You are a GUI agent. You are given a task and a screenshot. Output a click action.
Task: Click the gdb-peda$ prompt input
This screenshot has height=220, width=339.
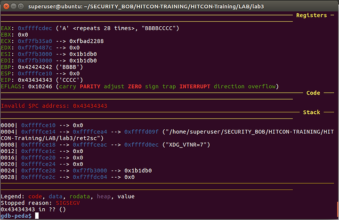pyautogui.click(x=37, y=216)
